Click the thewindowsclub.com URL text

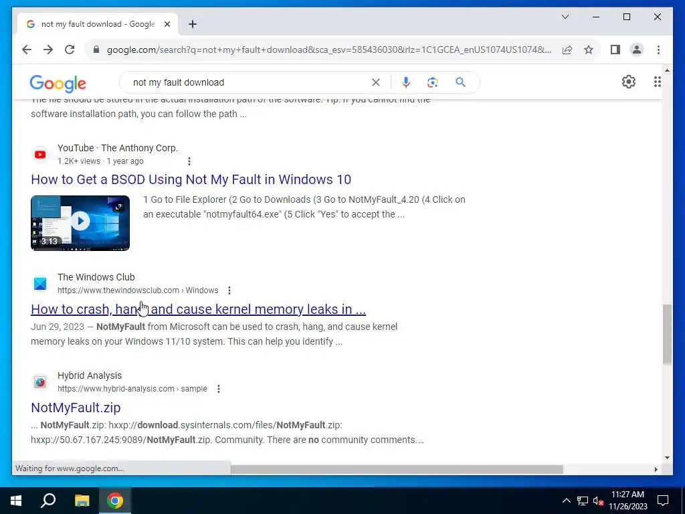138,290
